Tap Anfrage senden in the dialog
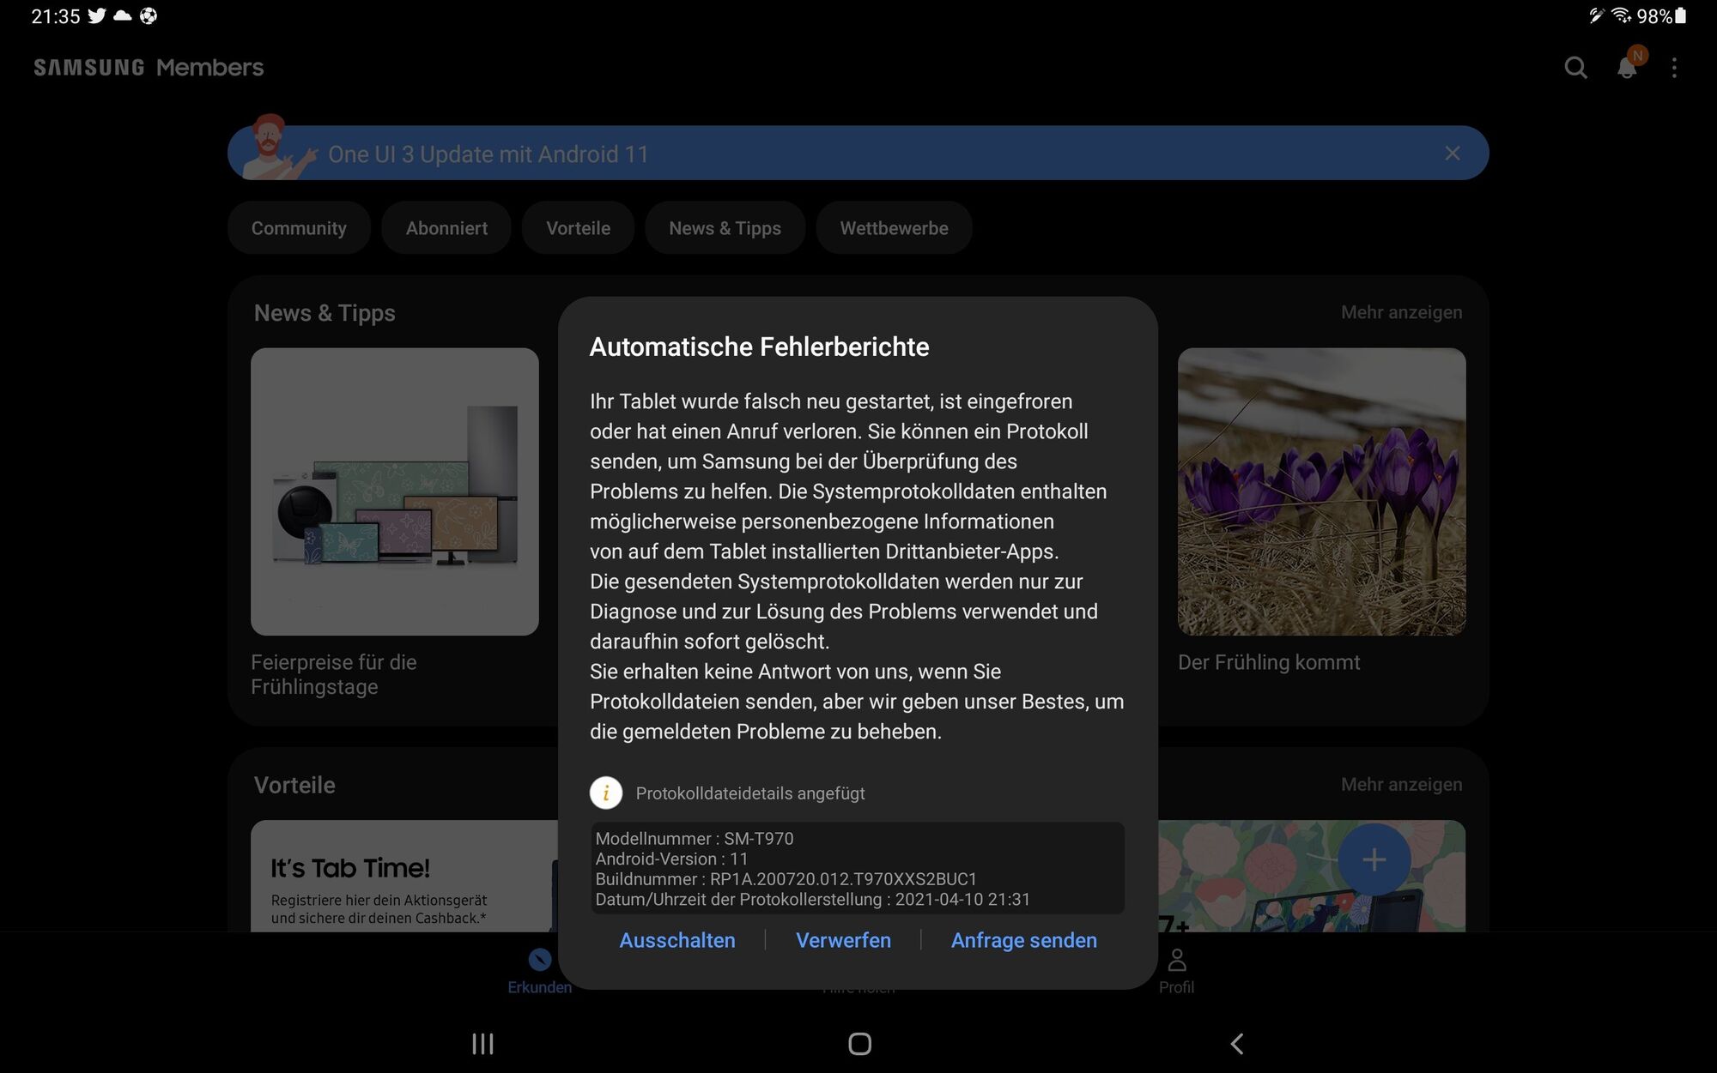The width and height of the screenshot is (1717, 1073). [x=1023, y=940]
